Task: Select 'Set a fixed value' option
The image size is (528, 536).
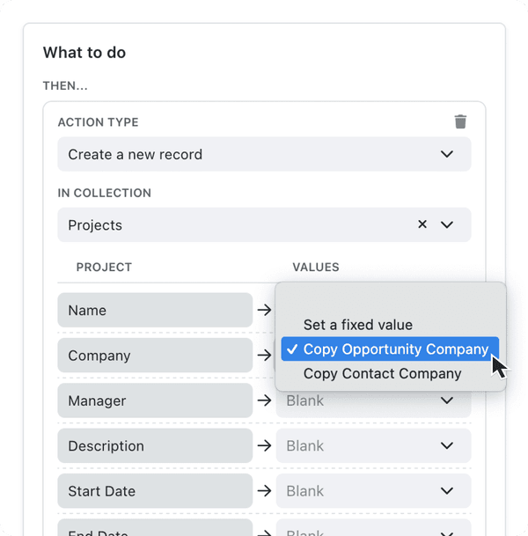Action: [x=357, y=325]
